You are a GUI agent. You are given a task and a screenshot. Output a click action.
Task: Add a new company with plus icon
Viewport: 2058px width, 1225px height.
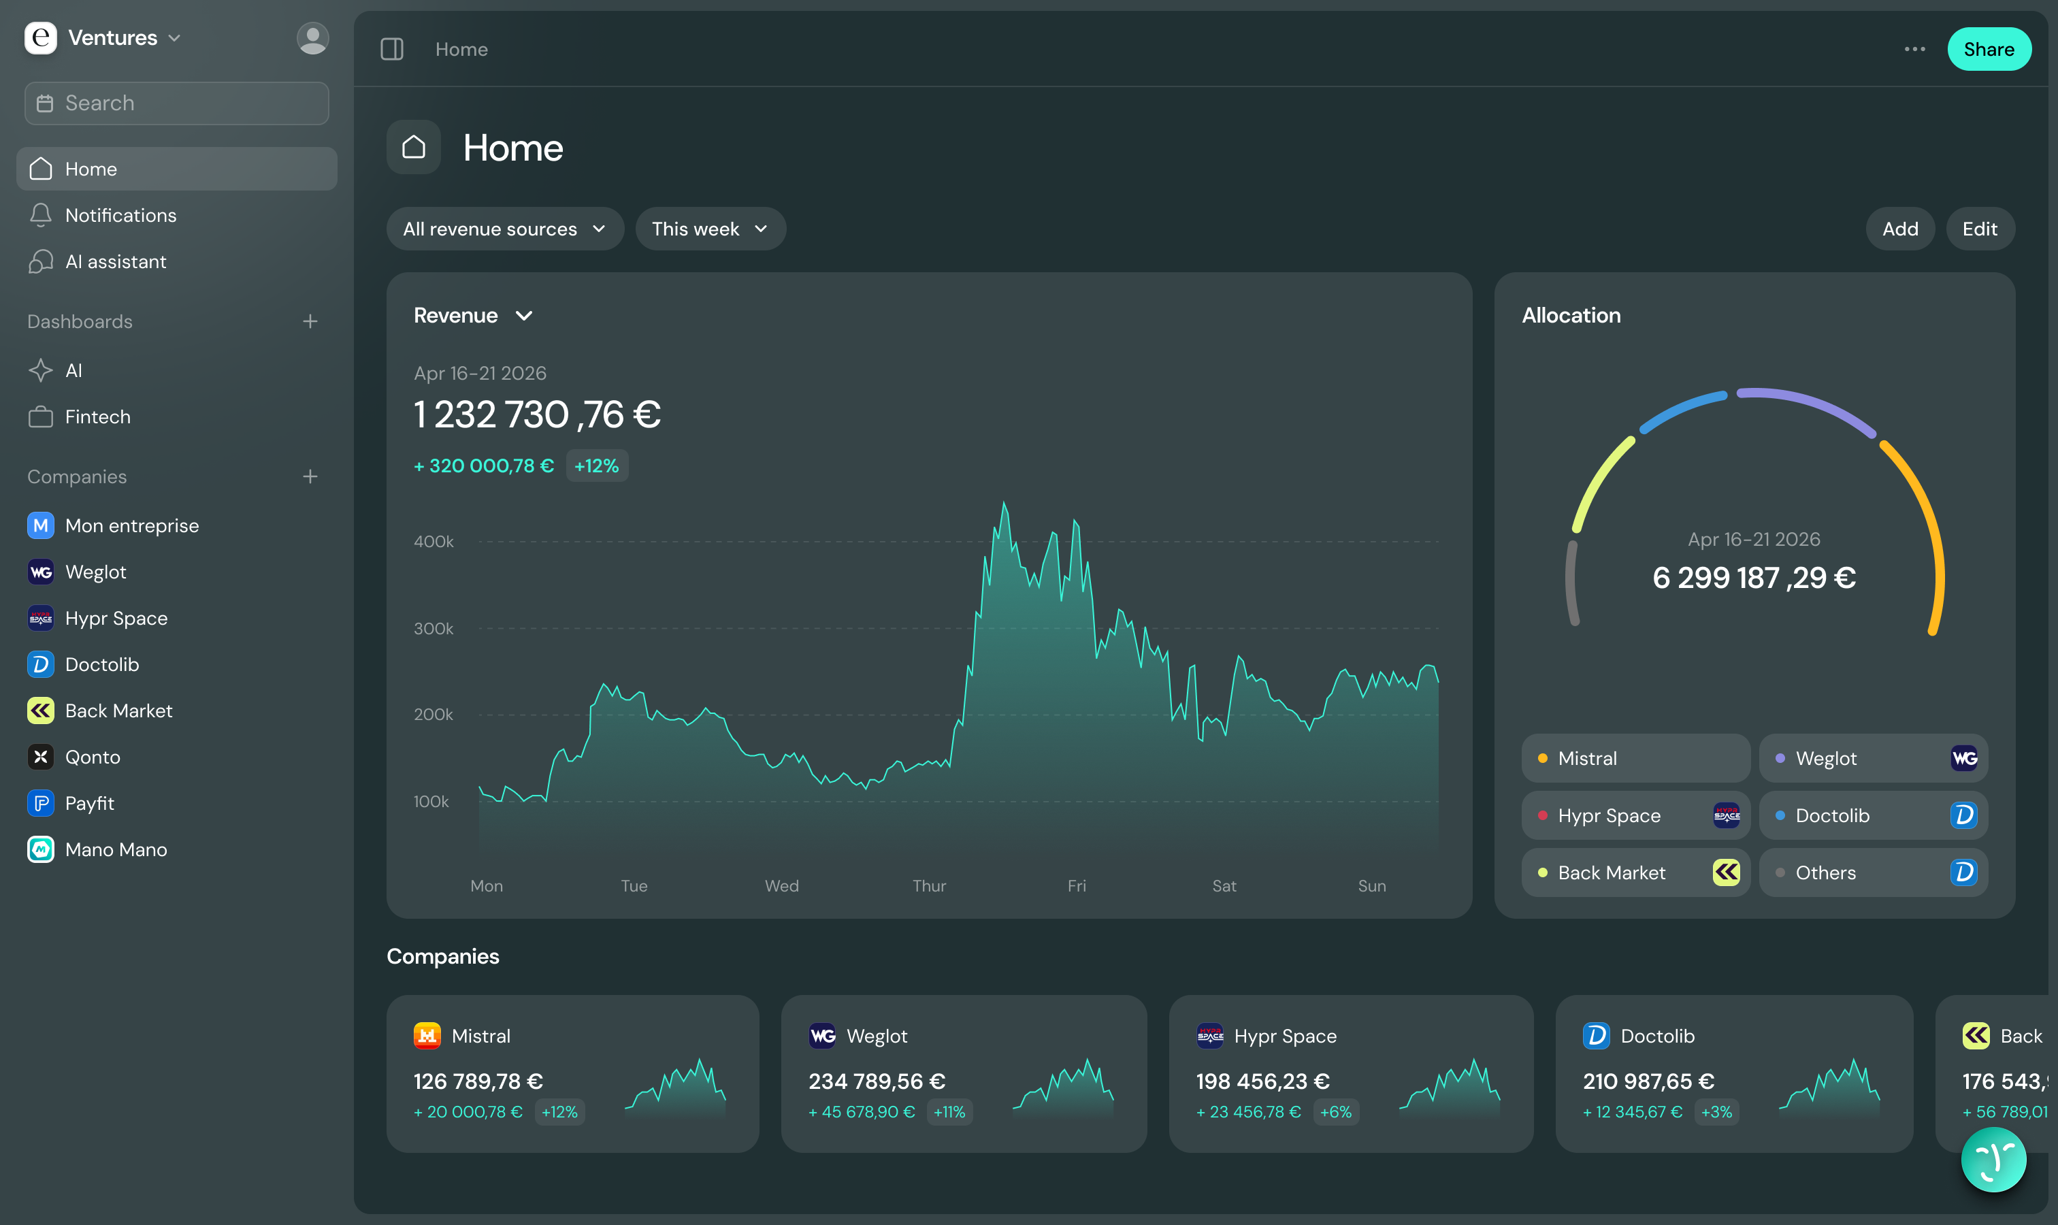pyautogui.click(x=310, y=476)
